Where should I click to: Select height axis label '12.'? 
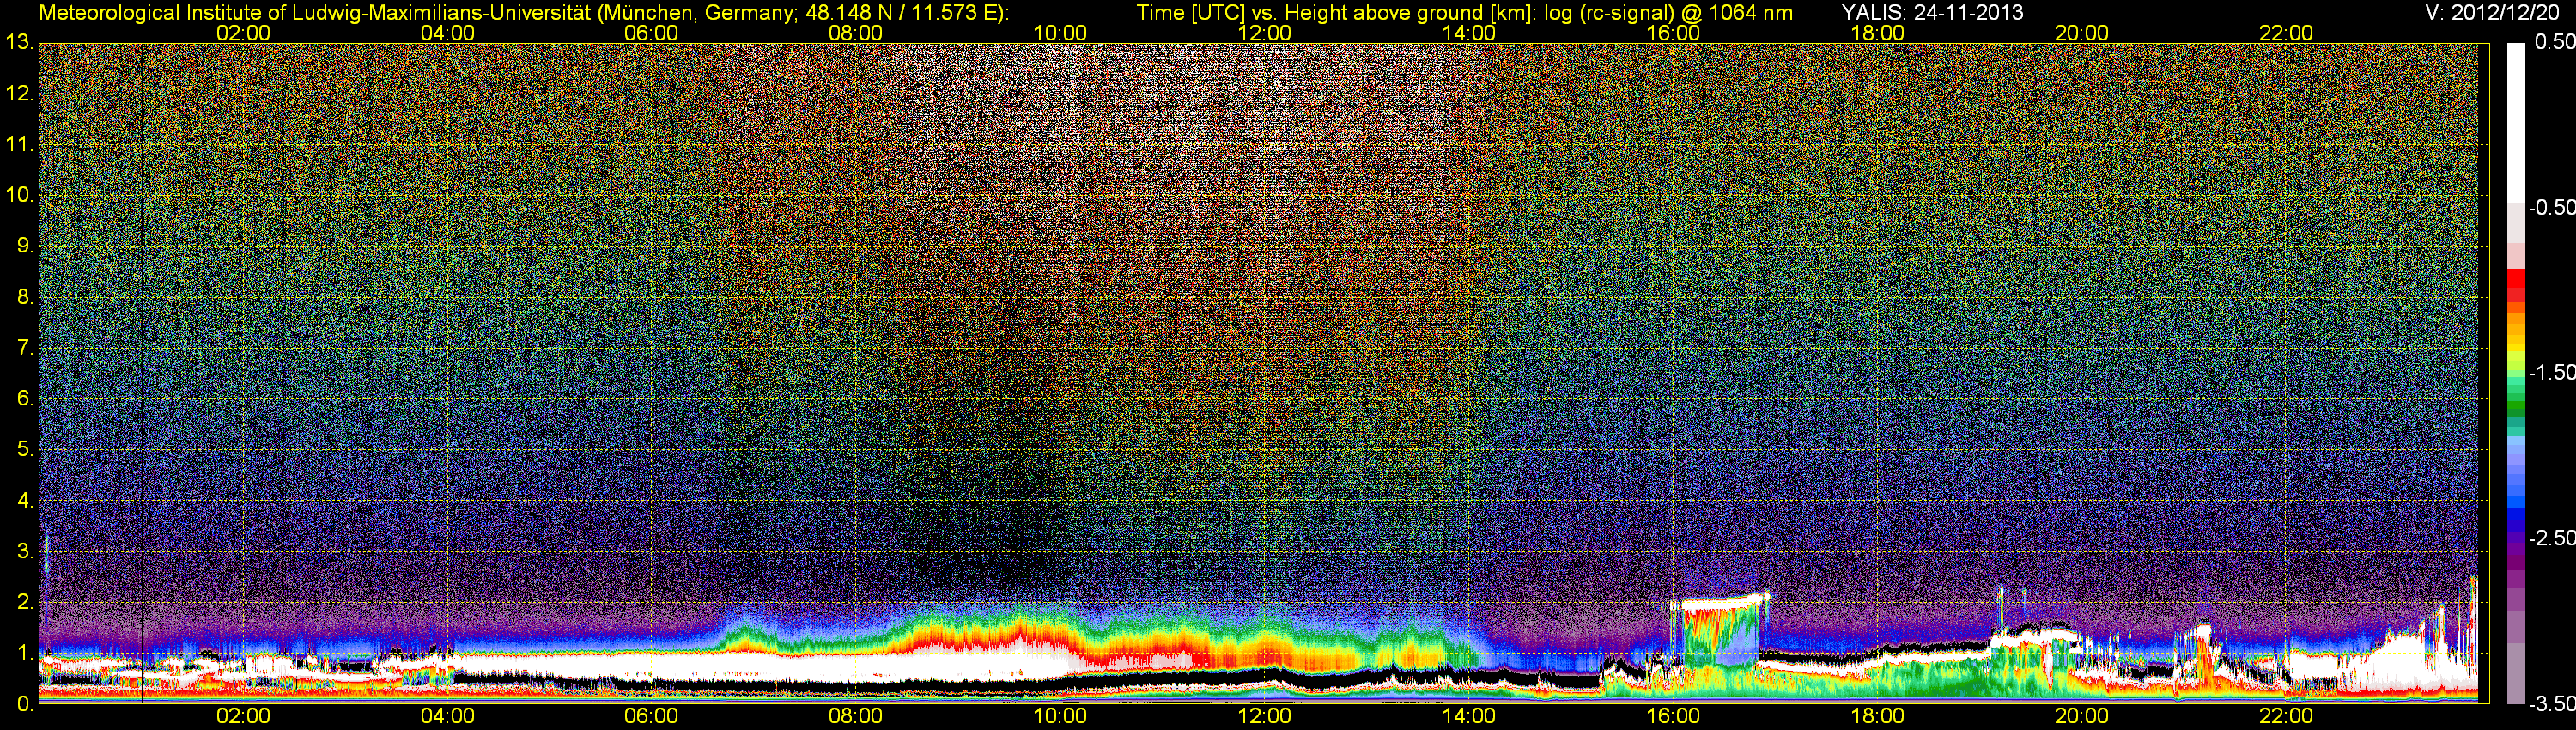click(x=19, y=94)
